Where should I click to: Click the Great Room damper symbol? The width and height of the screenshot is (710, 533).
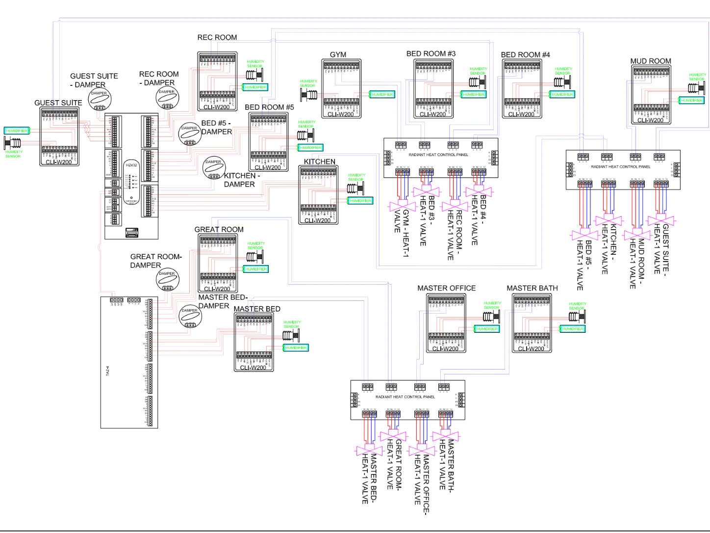[168, 280]
